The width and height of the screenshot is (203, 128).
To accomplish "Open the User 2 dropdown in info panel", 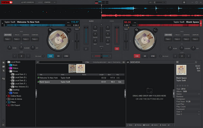I will [199, 114].
